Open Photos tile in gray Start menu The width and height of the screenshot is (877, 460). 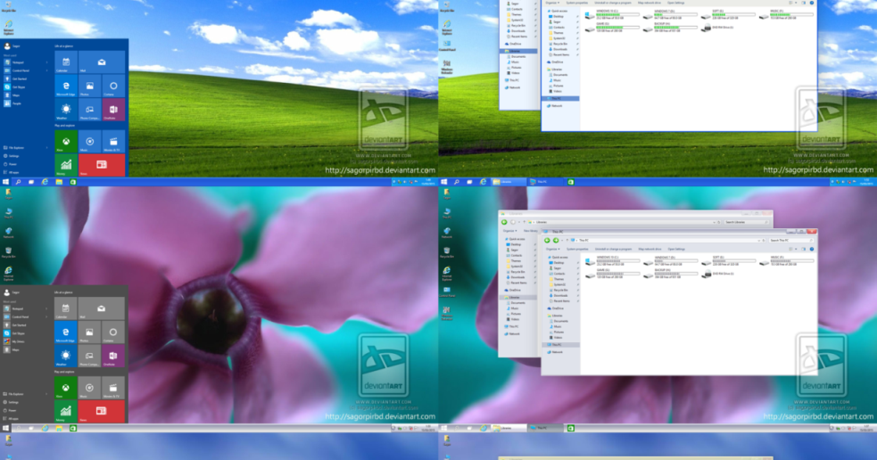click(x=89, y=333)
